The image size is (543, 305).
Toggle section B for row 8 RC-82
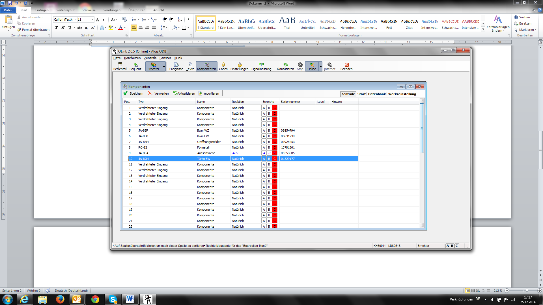pos(269,147)
